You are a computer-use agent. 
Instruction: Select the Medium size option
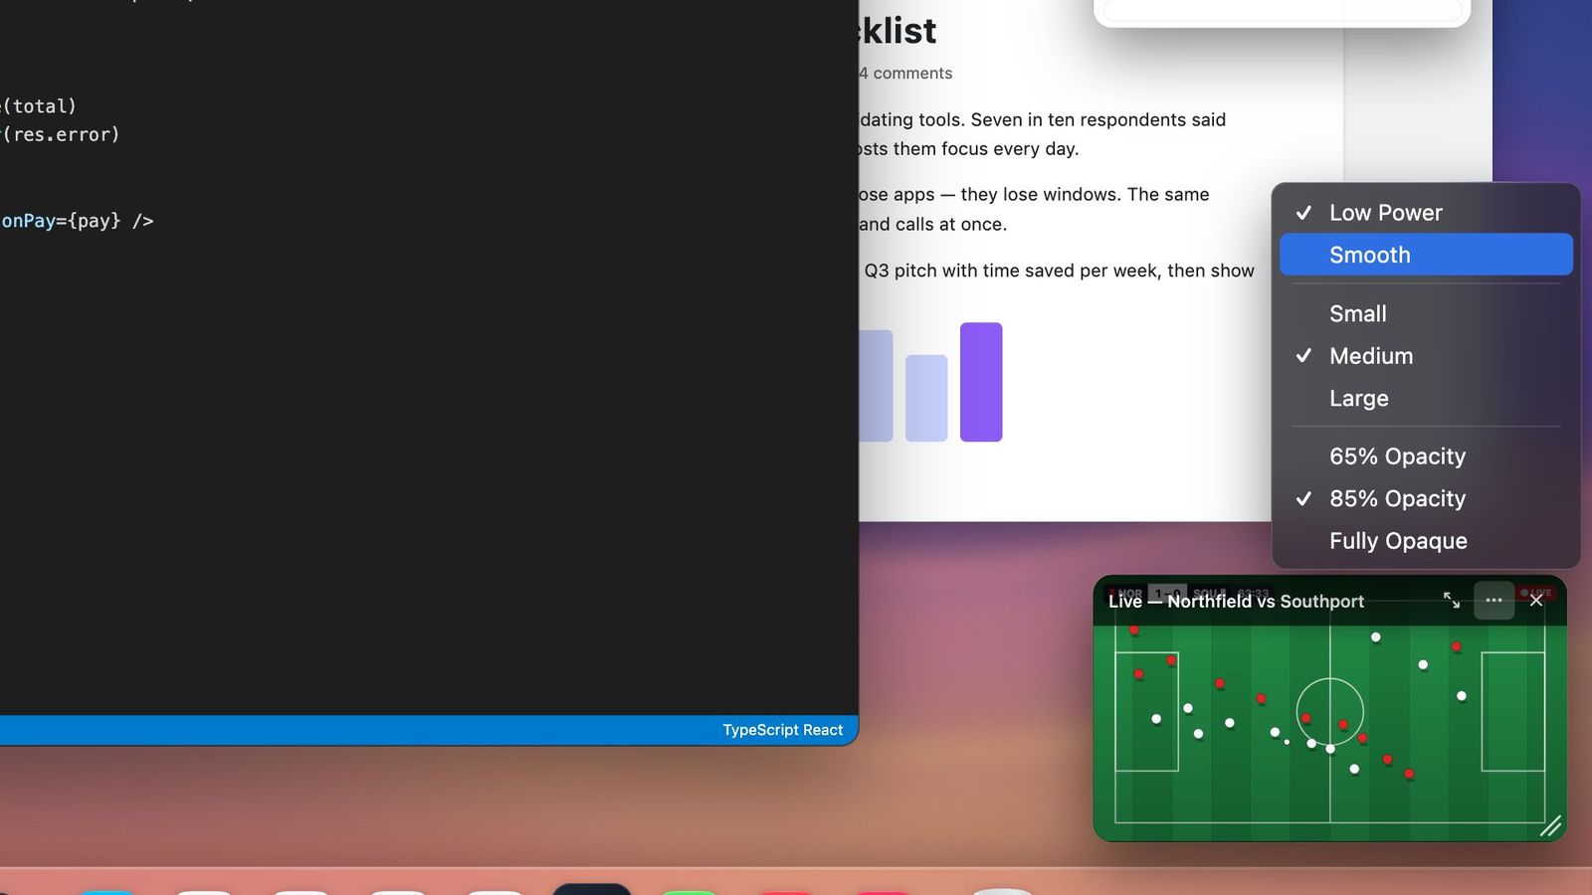click(1426, 356)
